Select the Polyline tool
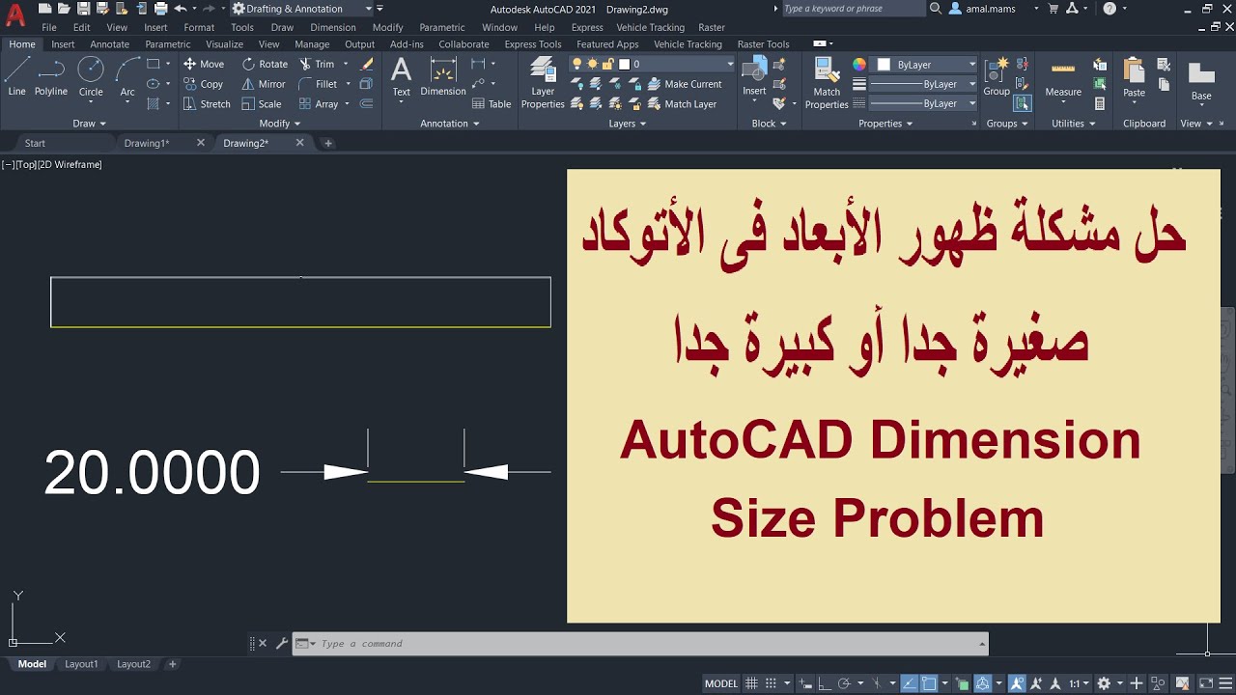The height and width of the screenshot is (695, 1236). tap(51, 75)
